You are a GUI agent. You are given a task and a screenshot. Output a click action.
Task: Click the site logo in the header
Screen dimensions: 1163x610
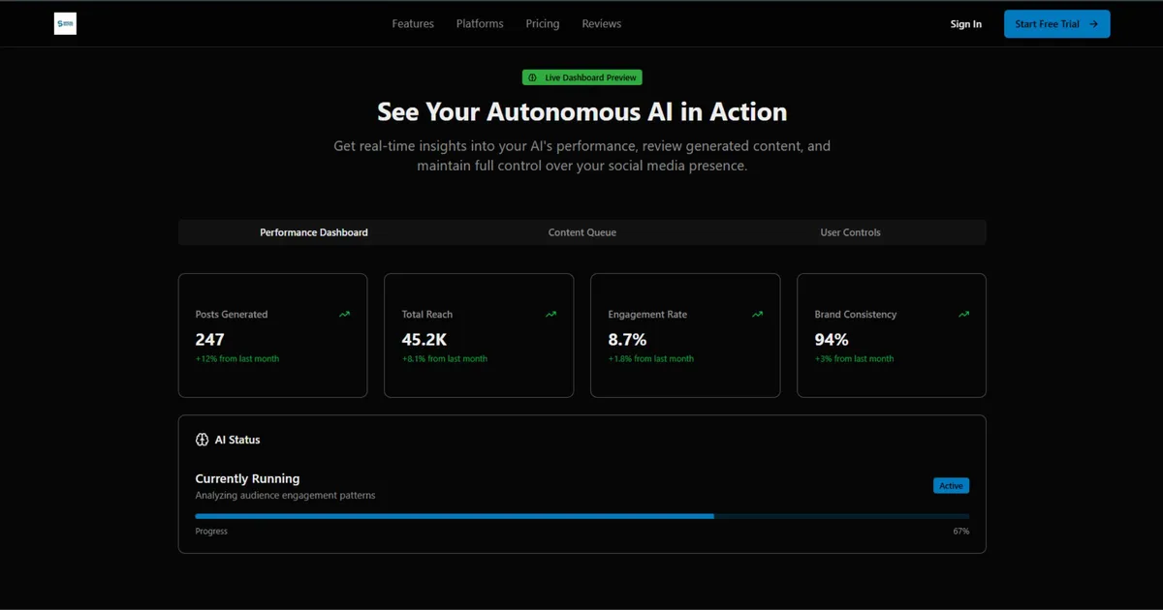65,24
